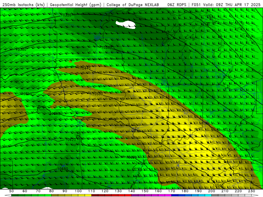Click the left arrow cap of the color bar
Screen dimensions: 263x197
coord(8,195)
